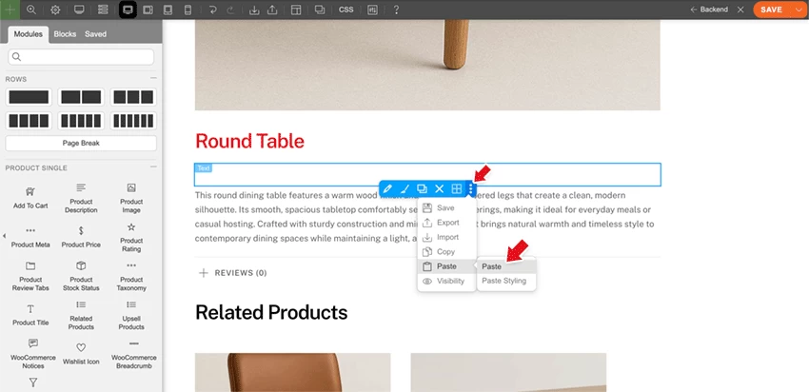Open the Paste submenu entry with clipboard icon
The image size is (809, 392).
tap(446, 266)
